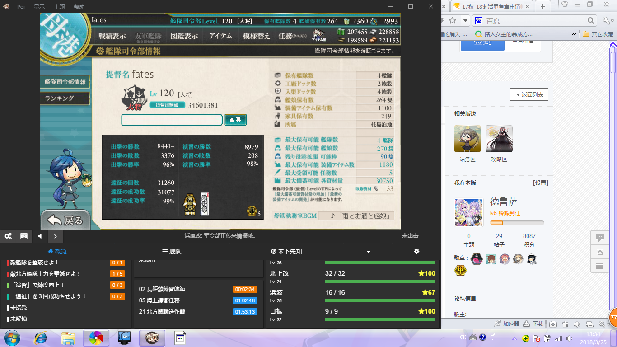Click the 戦績表示 game menu button
The width and height of the screenshot is (617, 347).
(x=112, y=36)
